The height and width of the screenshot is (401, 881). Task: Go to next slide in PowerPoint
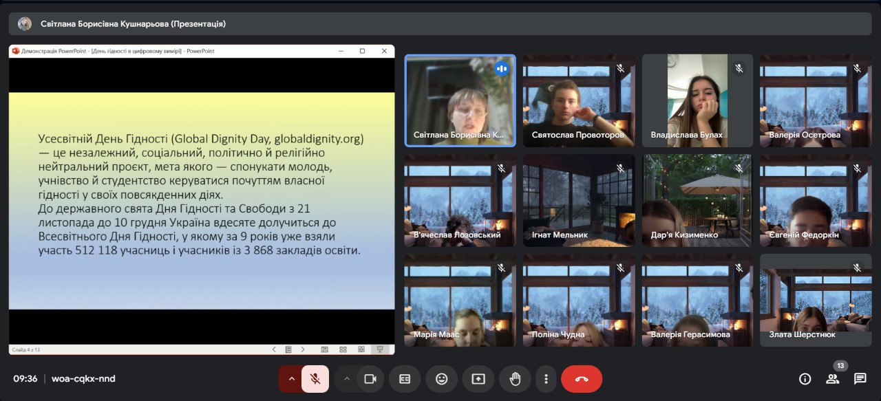point(303,349)
